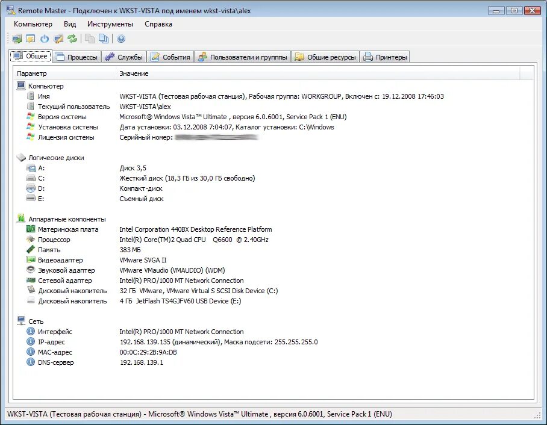Switch to the Службы tab
This screenshot has width=547, height=425.
[x=124, y=57]
